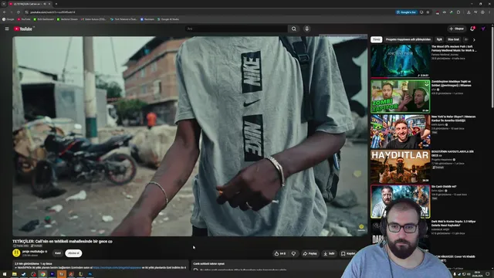
Task: Click the browser address bar URL
Action: (x=52, y=12)
